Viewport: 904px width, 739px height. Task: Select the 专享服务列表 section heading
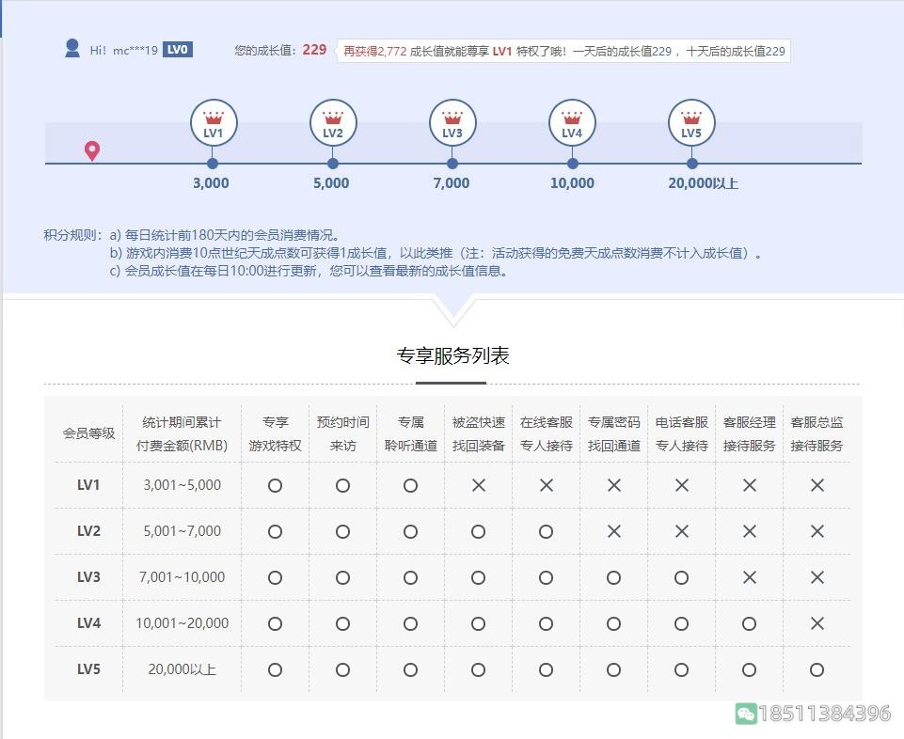click(452, 354)
